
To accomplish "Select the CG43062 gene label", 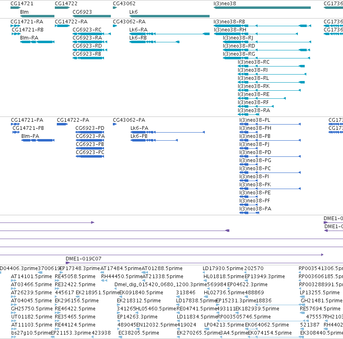I will point(124,4).
